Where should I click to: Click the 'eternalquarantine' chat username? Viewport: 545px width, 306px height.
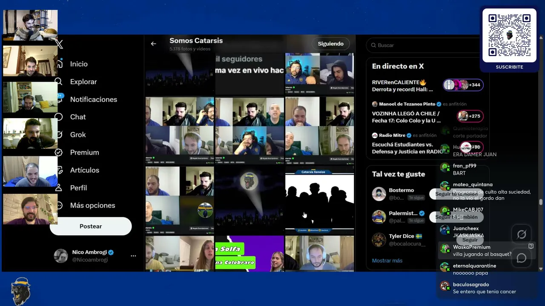click(475, 266)
